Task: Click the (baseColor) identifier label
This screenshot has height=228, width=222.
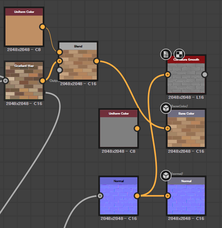Action: tap(179, 106)
